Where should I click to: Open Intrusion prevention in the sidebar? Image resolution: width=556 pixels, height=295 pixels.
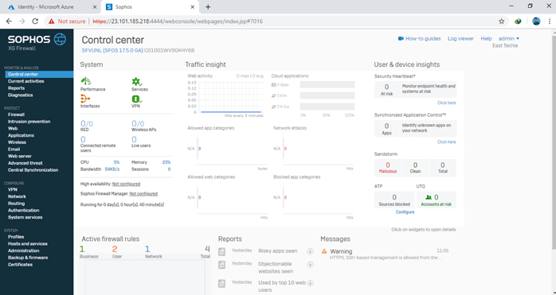click(x=29, y=122)
